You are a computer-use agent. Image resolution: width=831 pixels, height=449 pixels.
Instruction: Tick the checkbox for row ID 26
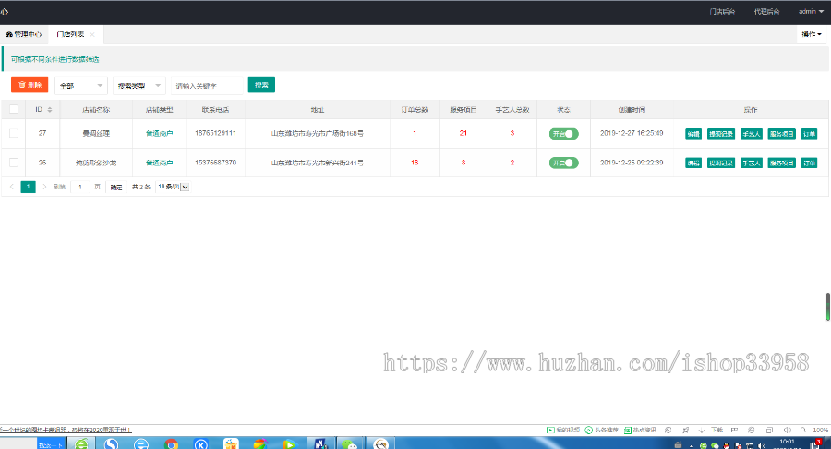click(x=14, y=163)
